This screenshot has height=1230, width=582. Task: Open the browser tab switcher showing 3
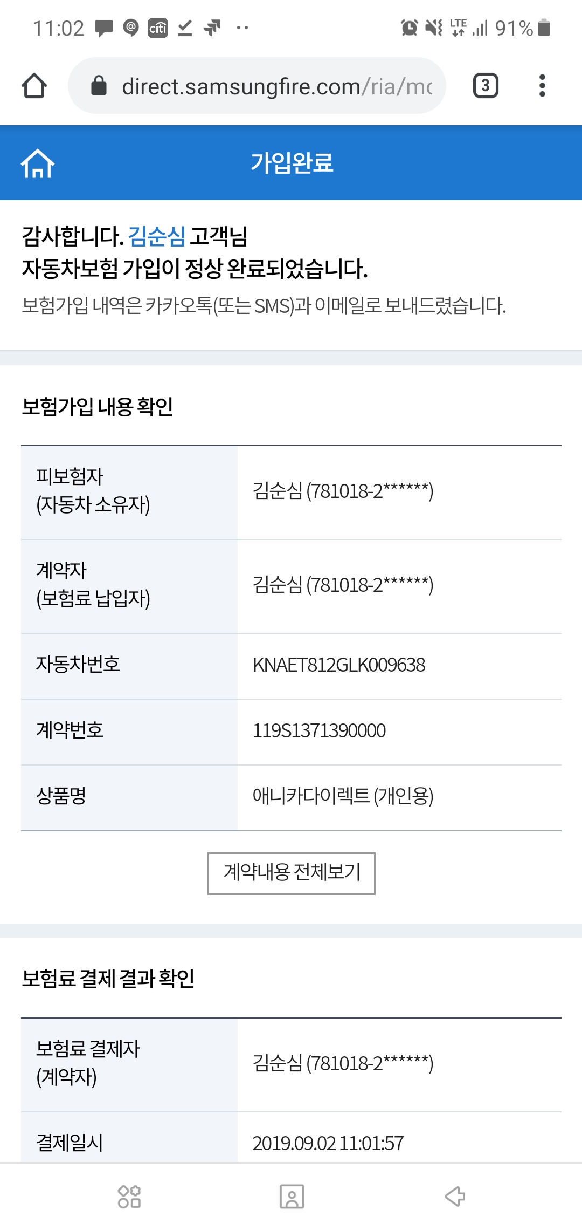pos(486,86)
